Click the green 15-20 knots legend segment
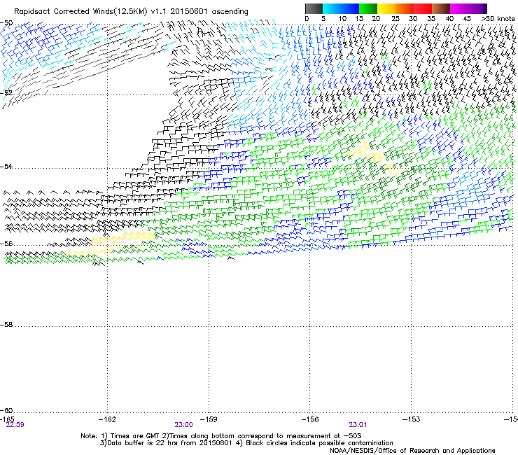This screenshot has width=518, height=455. click(x=368, y=8)
